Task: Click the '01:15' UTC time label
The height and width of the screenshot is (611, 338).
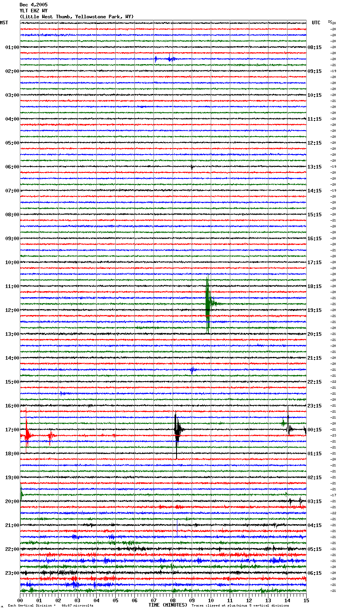Action: click(315, 454)
